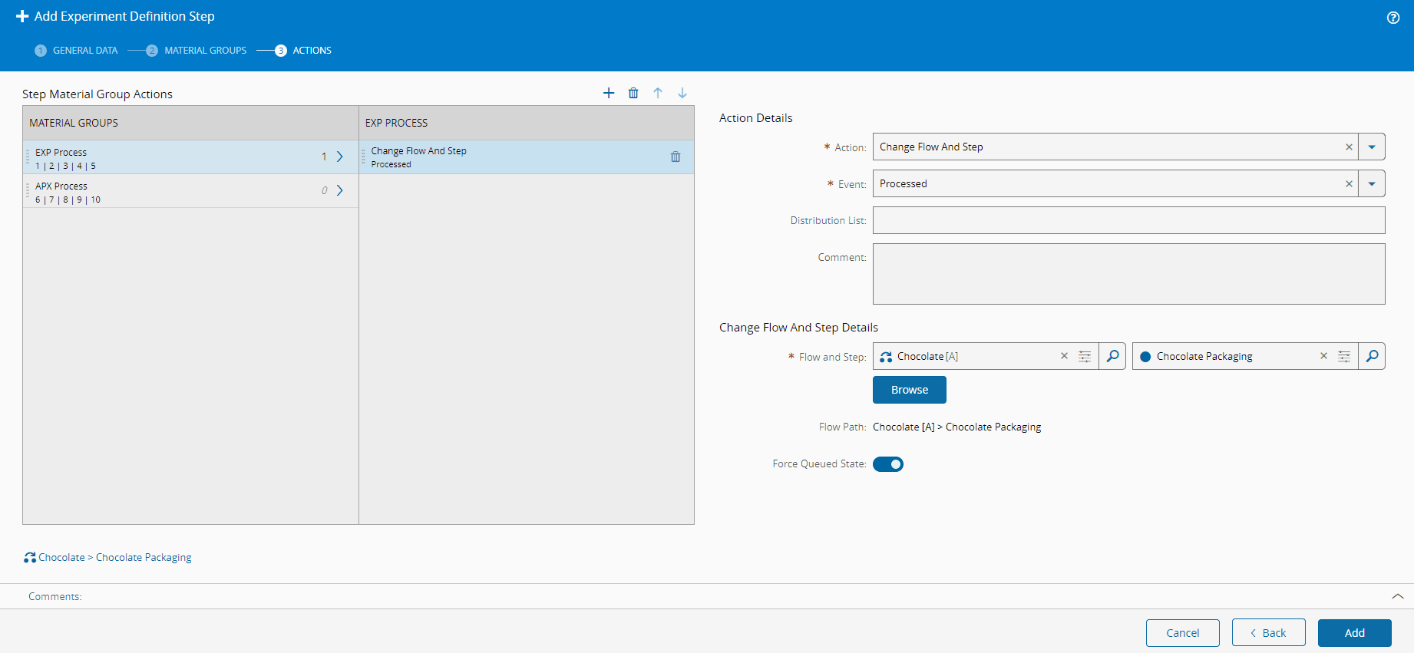
Task: Click the plus icon to add action
Action: click(x=609, y=93)
